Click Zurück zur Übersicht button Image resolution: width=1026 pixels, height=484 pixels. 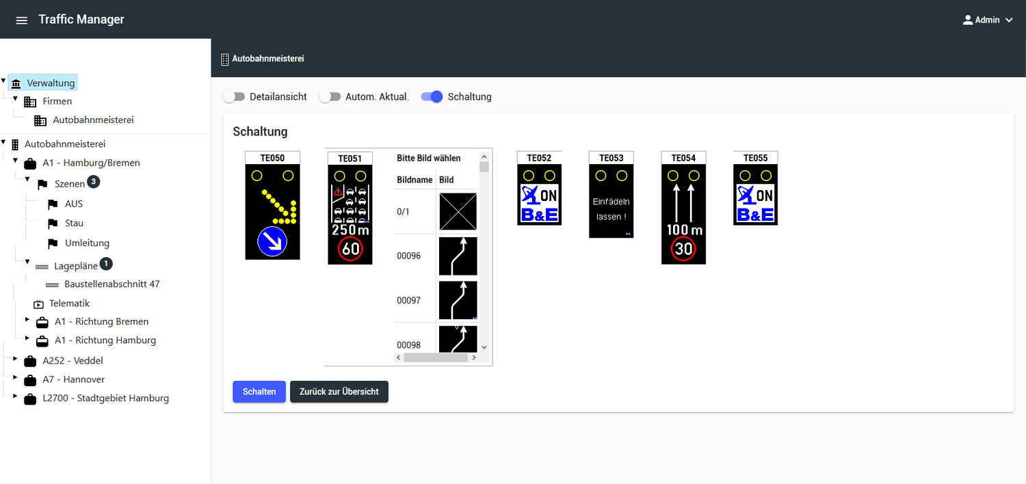339,392
